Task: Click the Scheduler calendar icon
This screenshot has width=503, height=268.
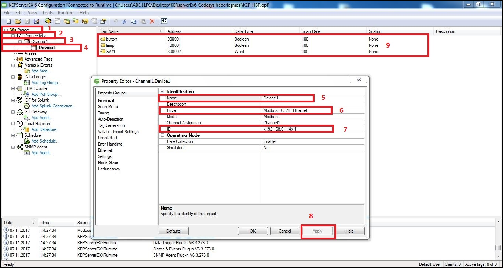Action: click(20, 135)
